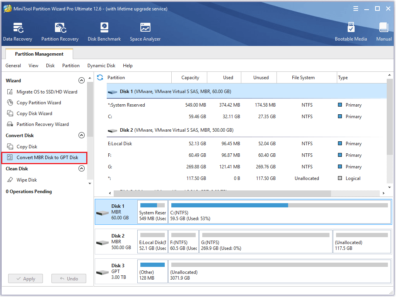Sort by the Used column header

point(224,77)
